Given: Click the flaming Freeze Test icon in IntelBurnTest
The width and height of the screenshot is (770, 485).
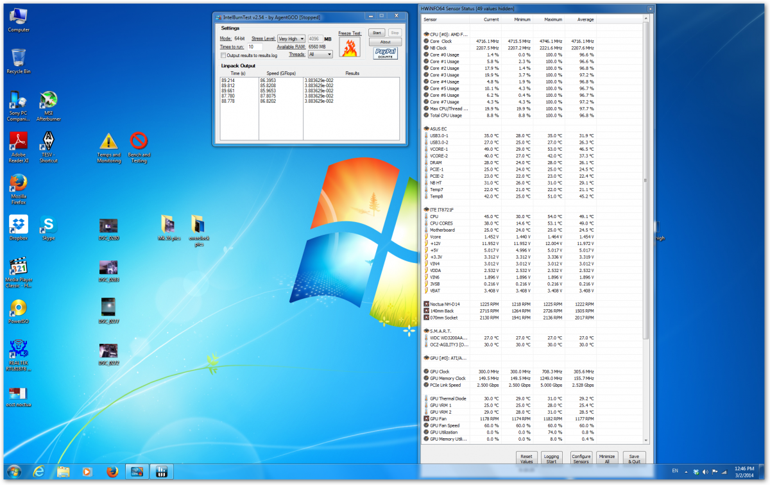Looking at the screenshot, I should click(x=350, y=47).
